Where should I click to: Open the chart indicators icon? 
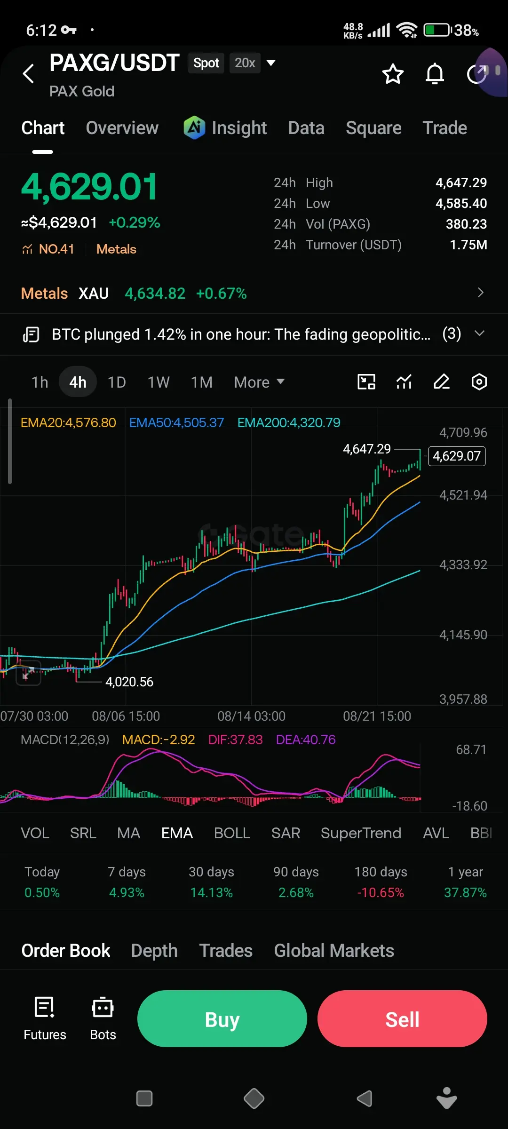(x=404, y=382)
